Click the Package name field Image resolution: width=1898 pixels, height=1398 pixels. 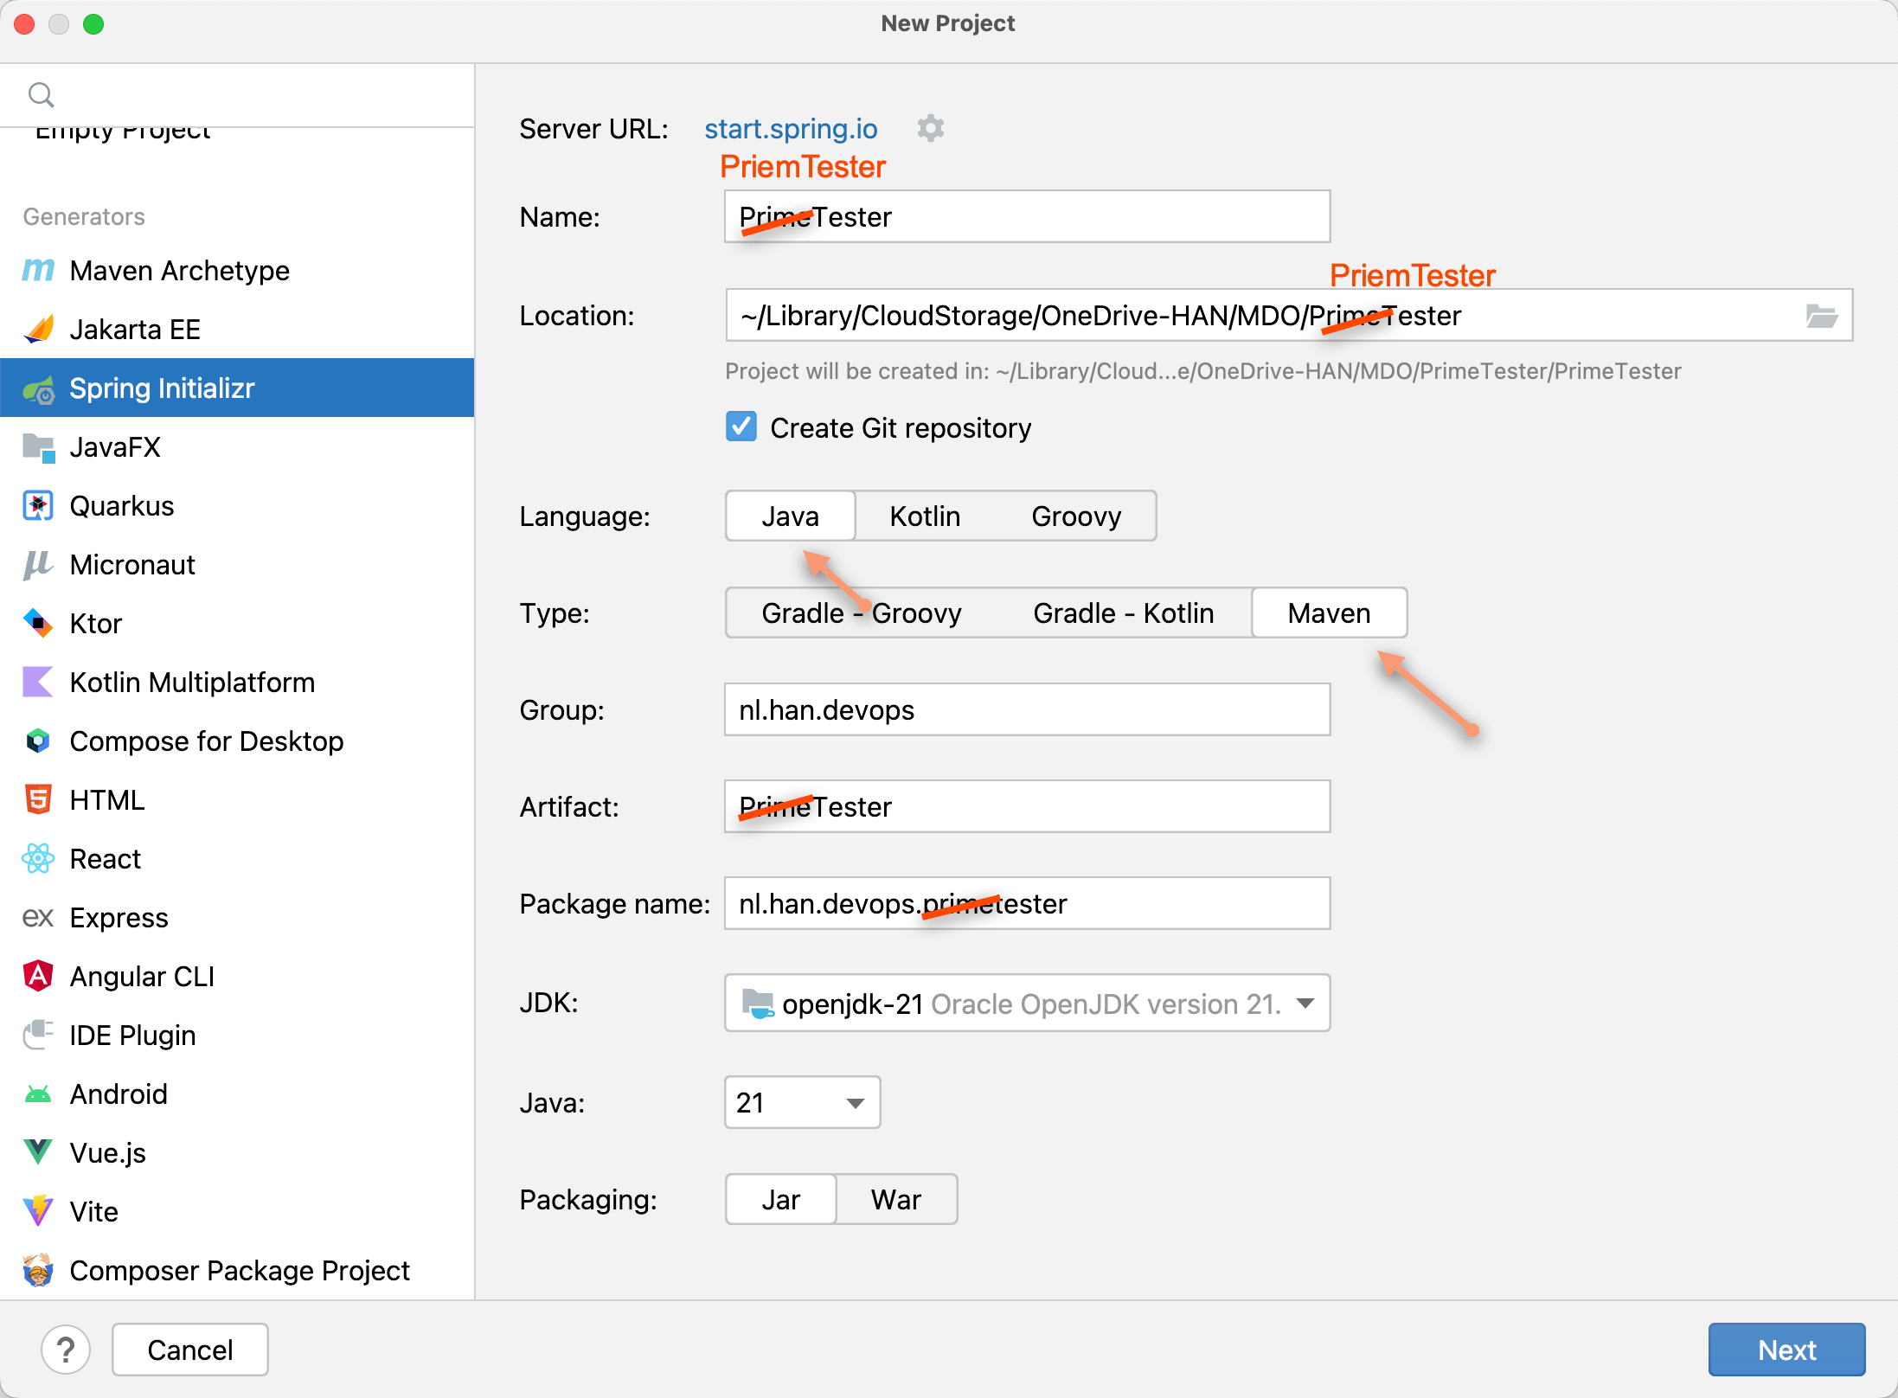pos(1028,904)
